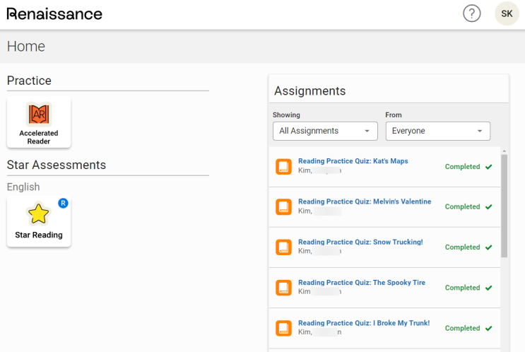Click the assignments list scrollbar
This screenshot has height=352, width=525.
point(504,205)
